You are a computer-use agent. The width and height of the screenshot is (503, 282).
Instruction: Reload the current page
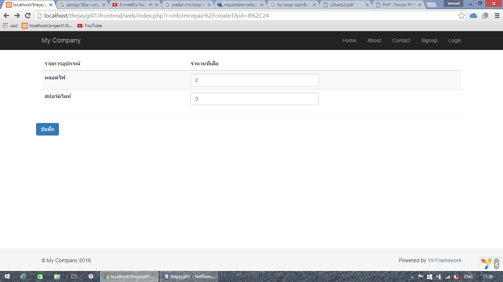28,16
